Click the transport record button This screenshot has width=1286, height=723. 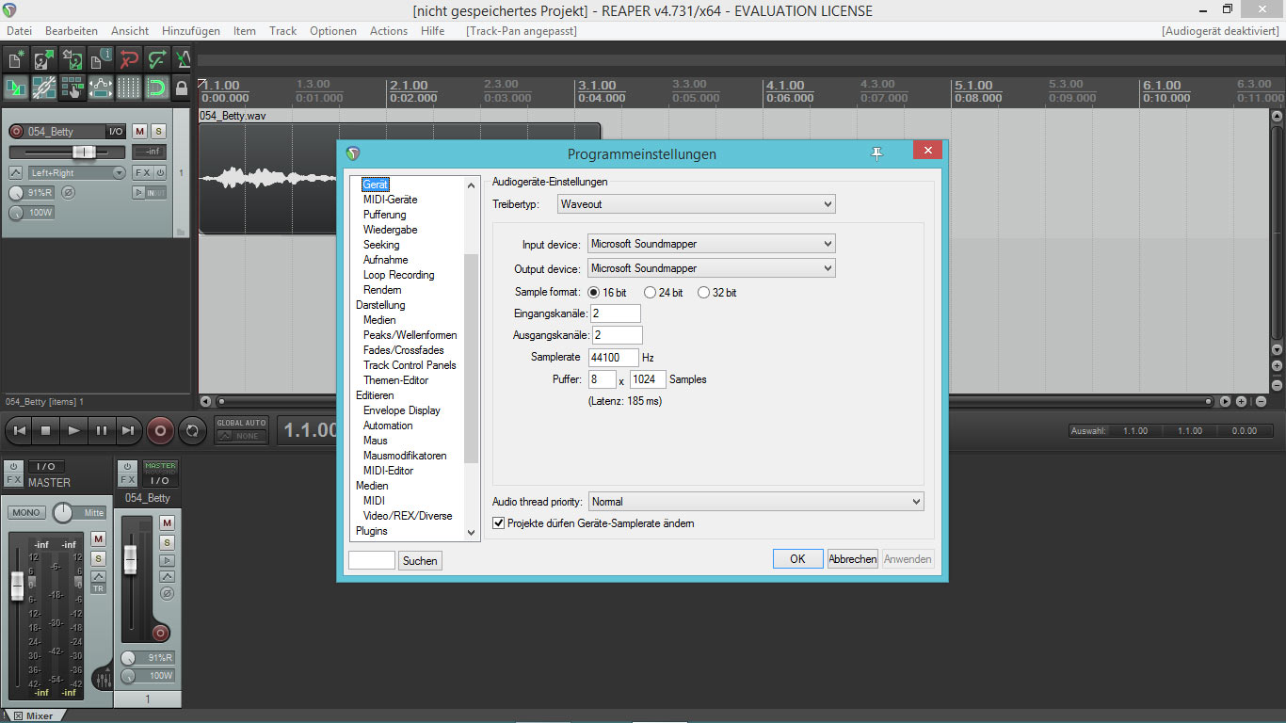(159, 430)
